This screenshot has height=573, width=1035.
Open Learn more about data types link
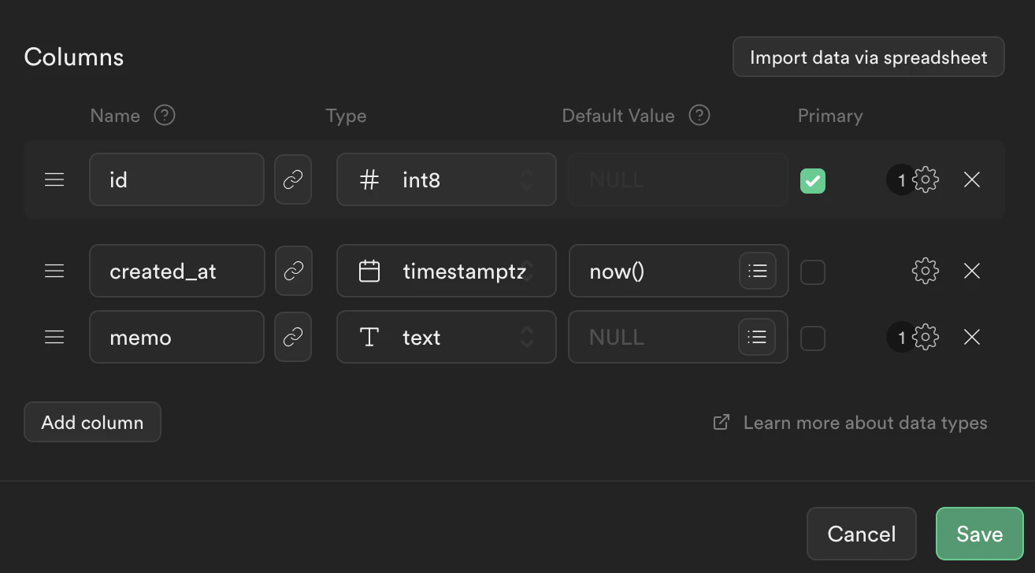(x=850, y=423)
